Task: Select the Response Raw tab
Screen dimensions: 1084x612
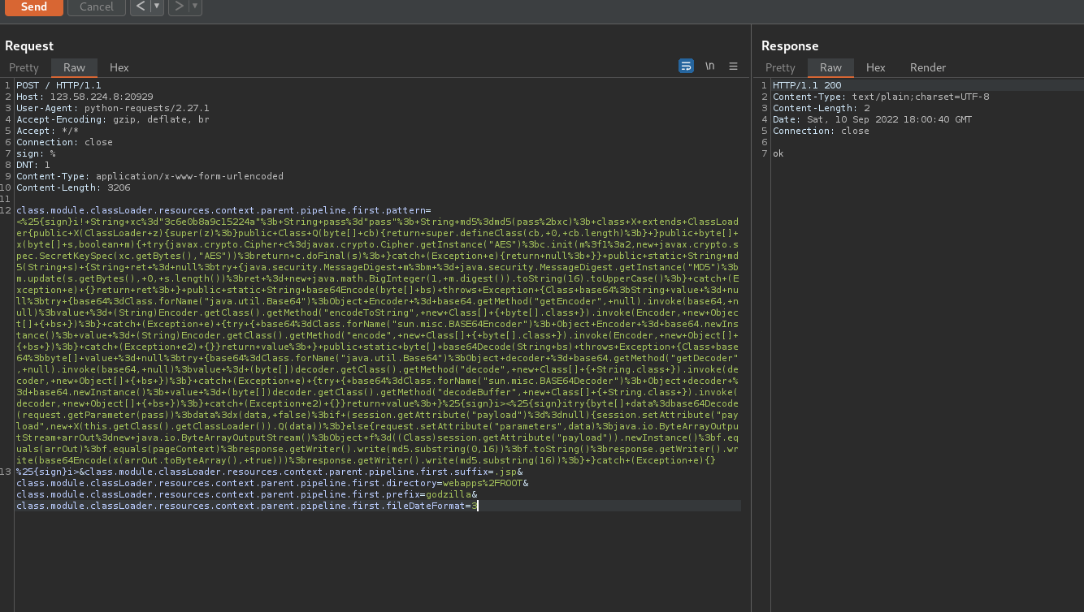Action: (x=830, y=67)
